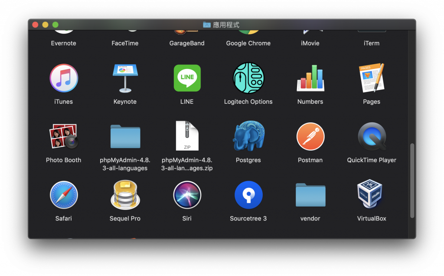Screen dimensions: 444x276
Task: Close the window with the red button
Action: [36, 25]
